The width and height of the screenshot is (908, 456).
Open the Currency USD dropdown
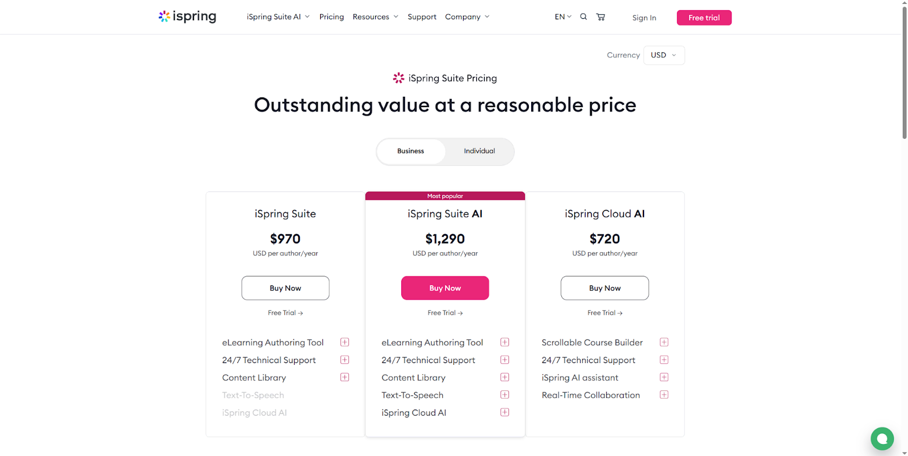663,55
